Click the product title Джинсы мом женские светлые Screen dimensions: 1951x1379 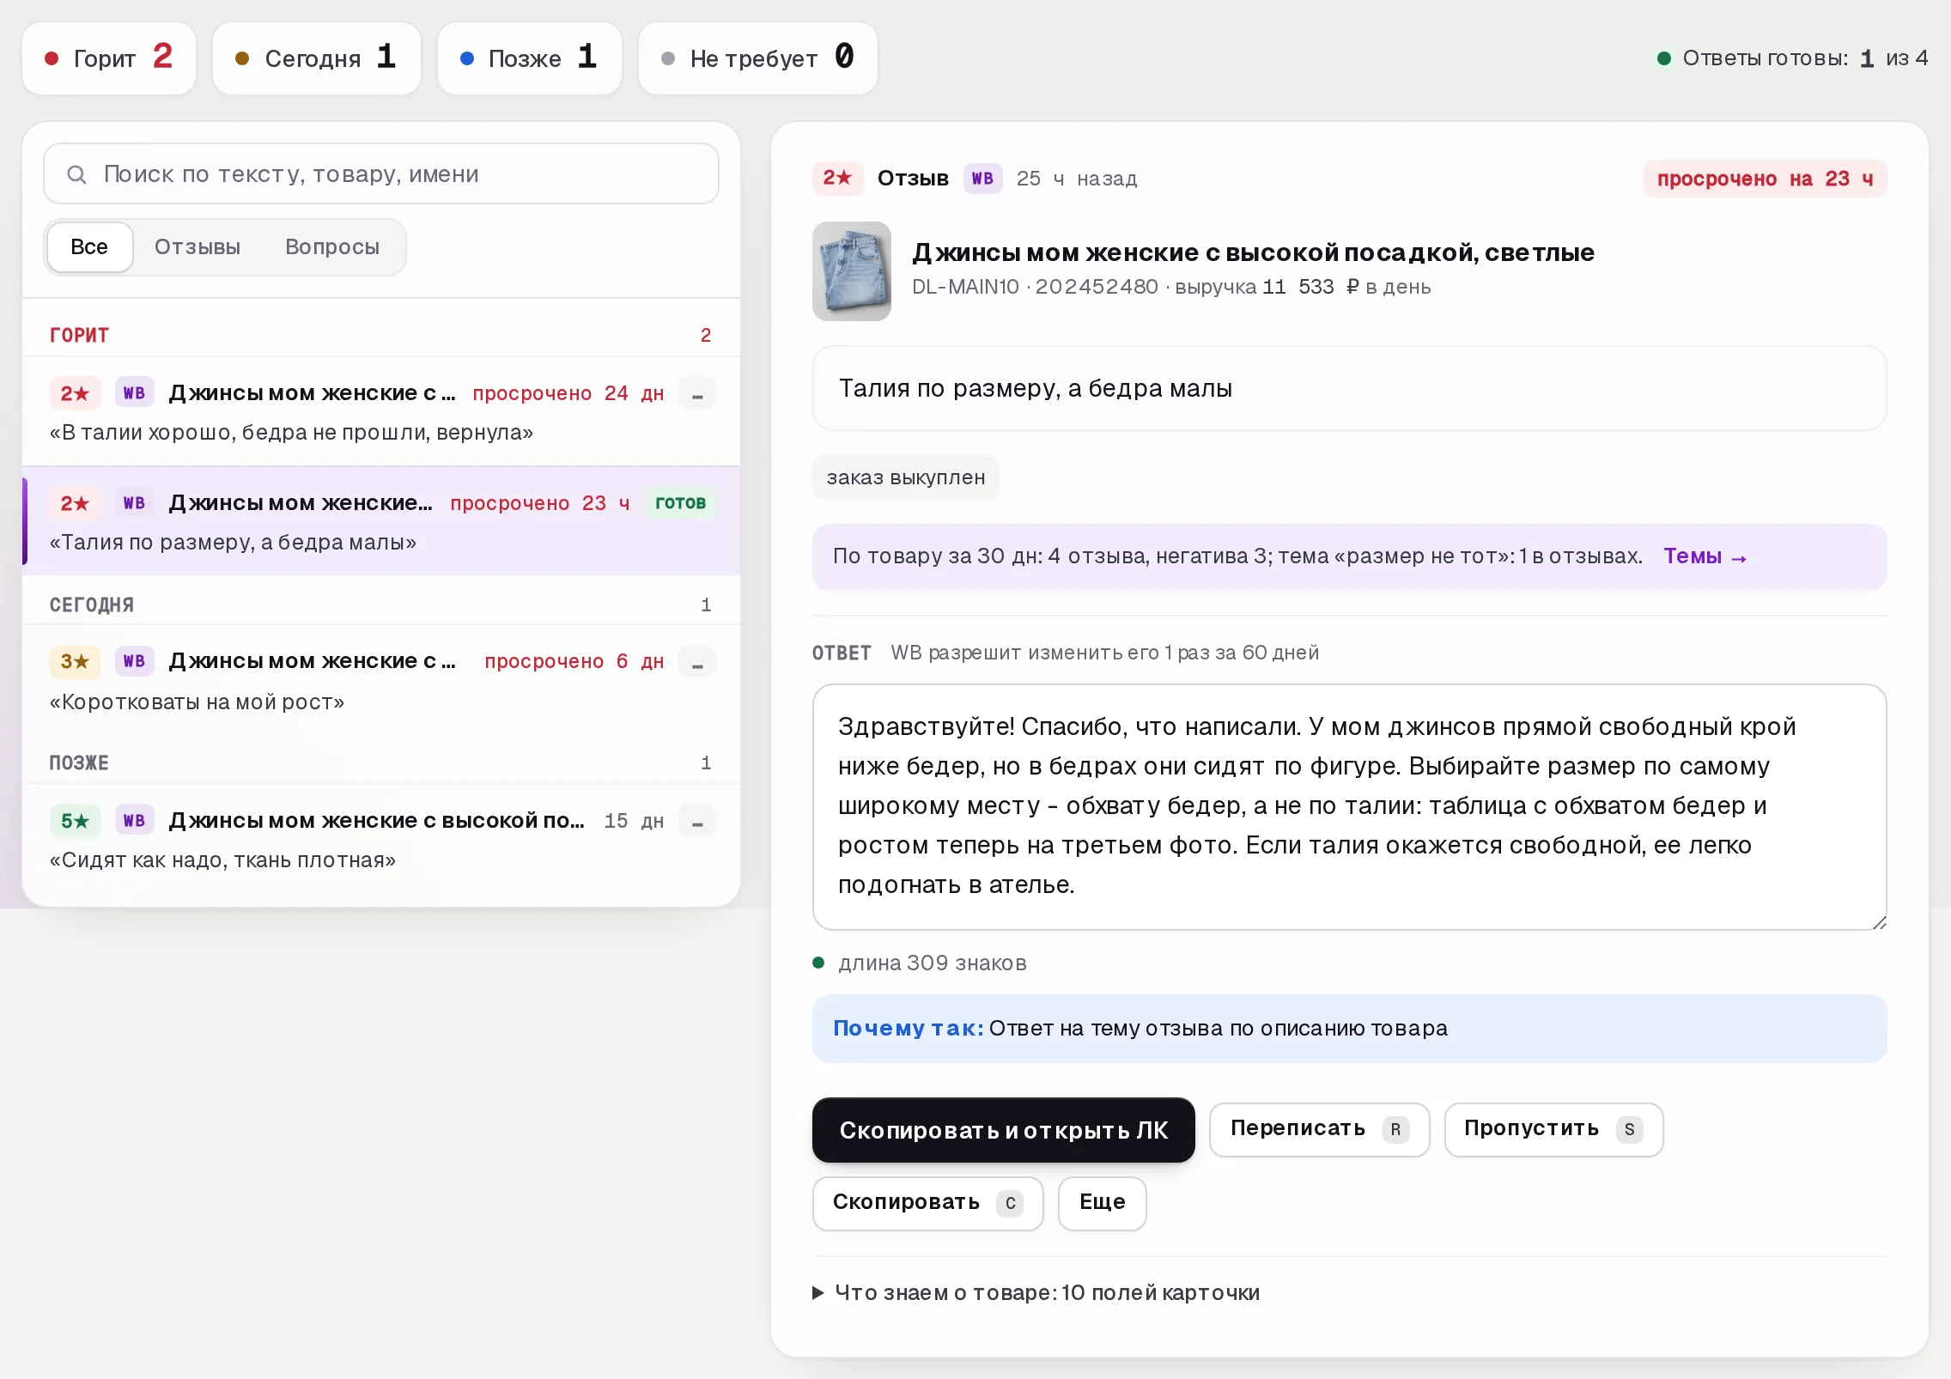1253,252
